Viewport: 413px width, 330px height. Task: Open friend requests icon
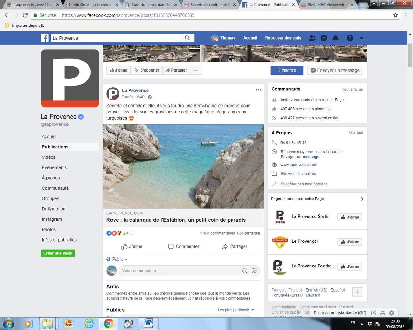pyautogui.click(x=312, y=38)
